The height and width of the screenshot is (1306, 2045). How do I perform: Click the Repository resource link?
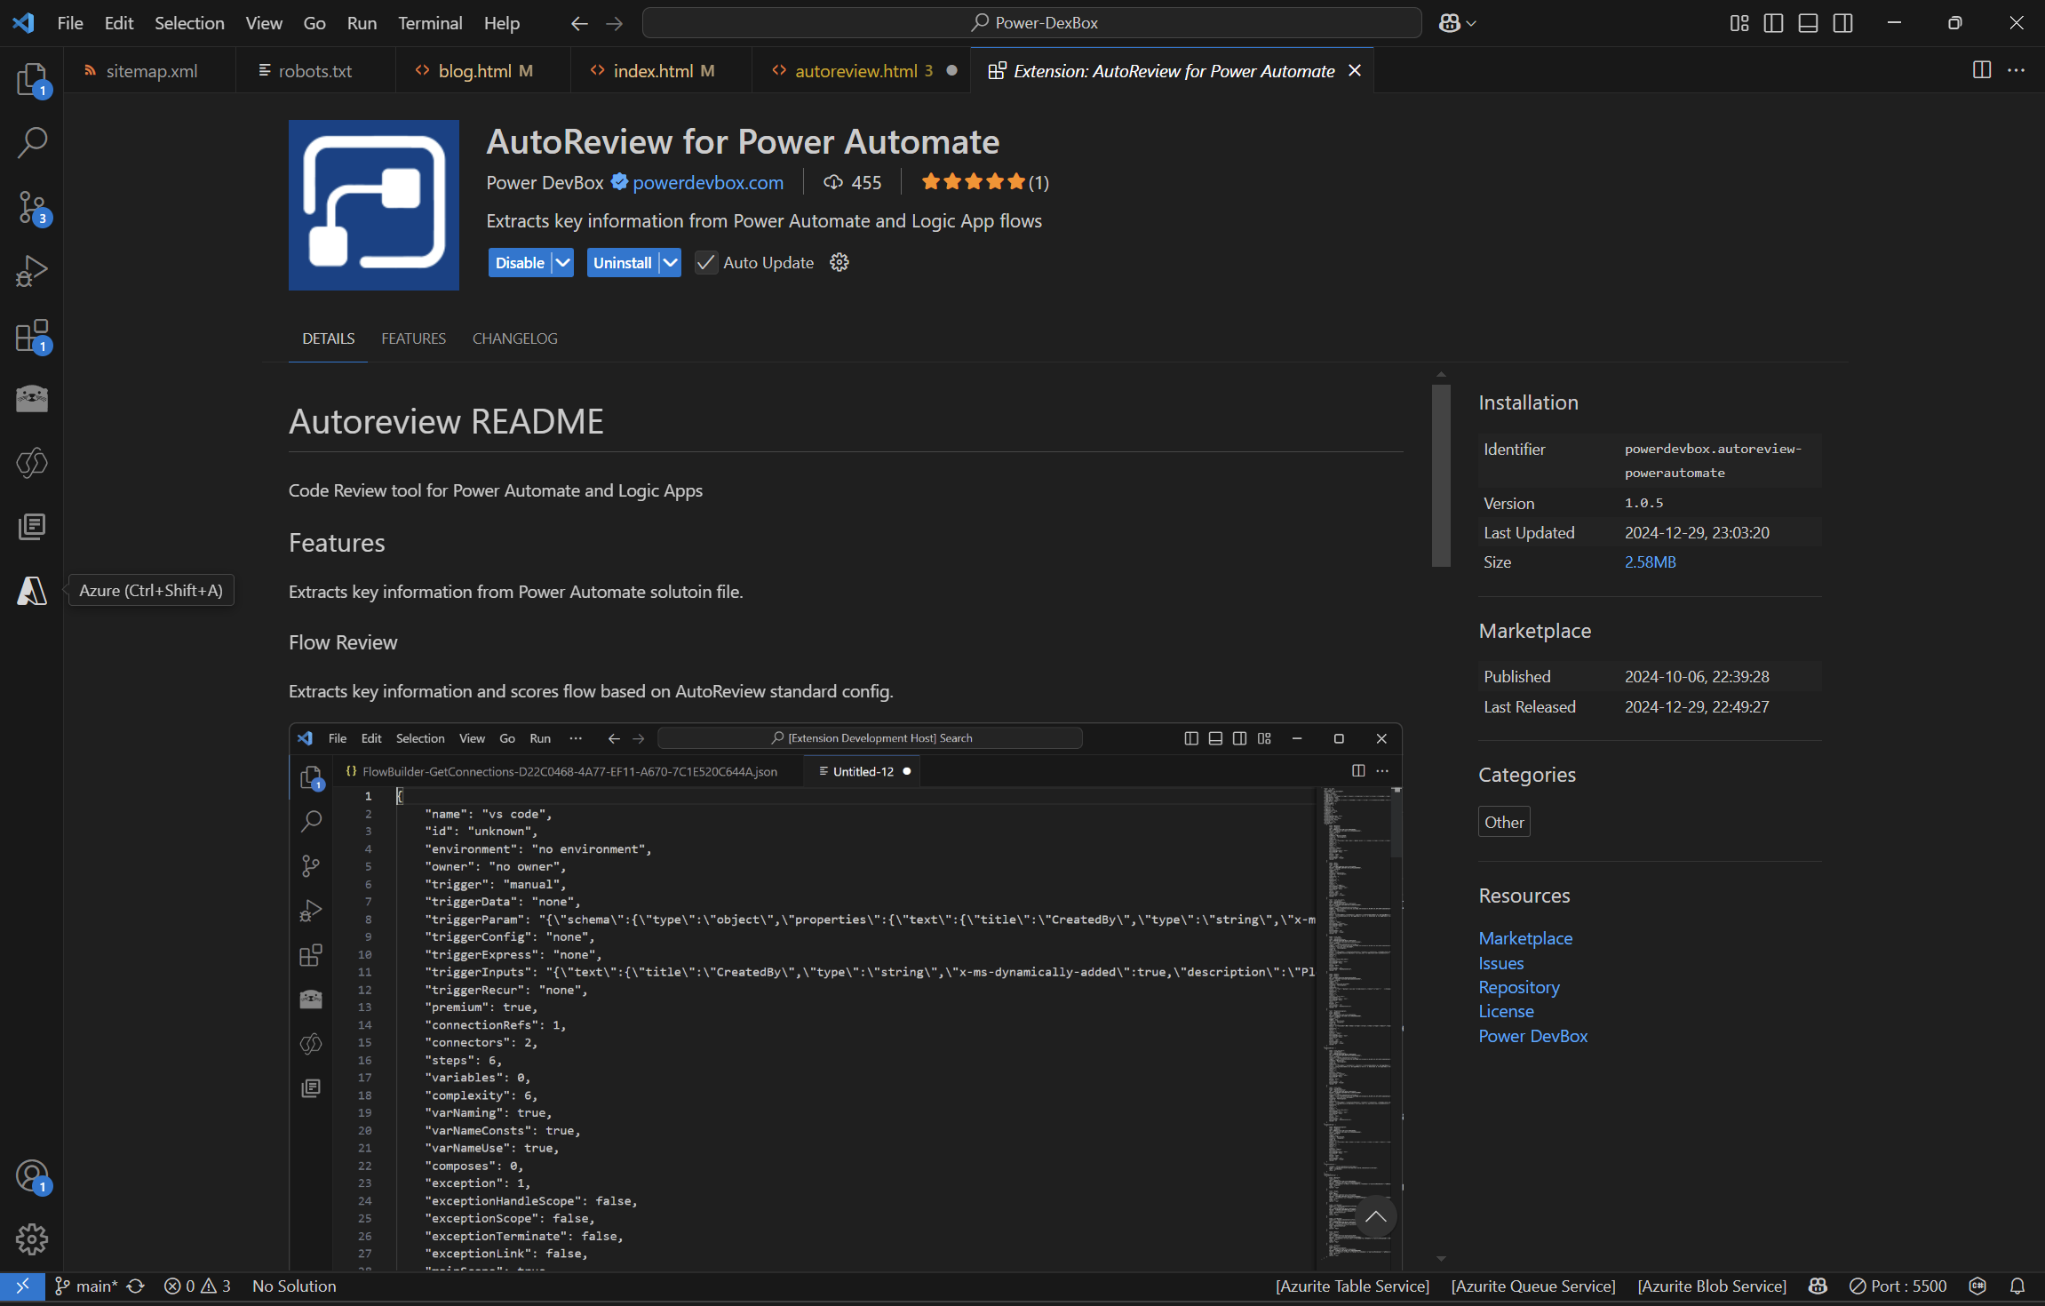[x=1518, y=987]
